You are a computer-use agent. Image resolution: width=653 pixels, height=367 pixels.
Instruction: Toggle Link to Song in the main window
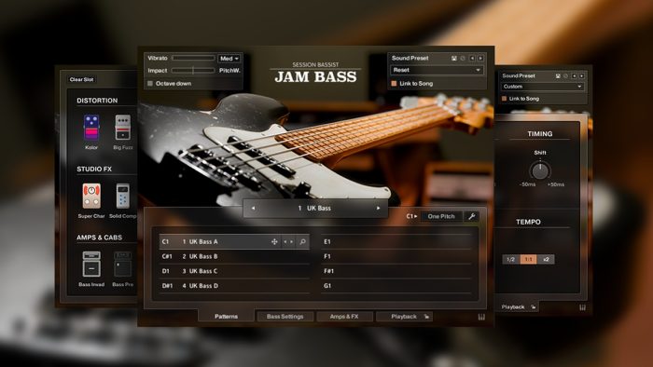[x=394, y=84]
